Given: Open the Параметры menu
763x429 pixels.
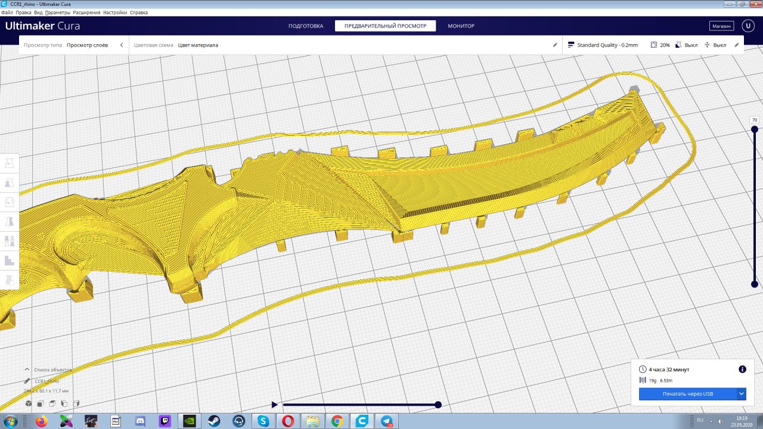Looking at the screenshot, I should 57,12.
